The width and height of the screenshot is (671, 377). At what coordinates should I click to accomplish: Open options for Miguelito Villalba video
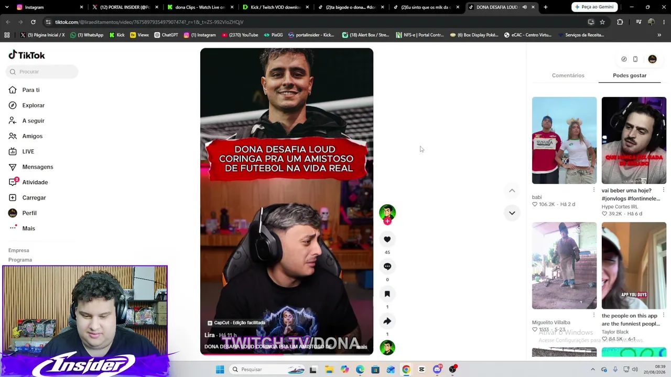click(593, 315)
